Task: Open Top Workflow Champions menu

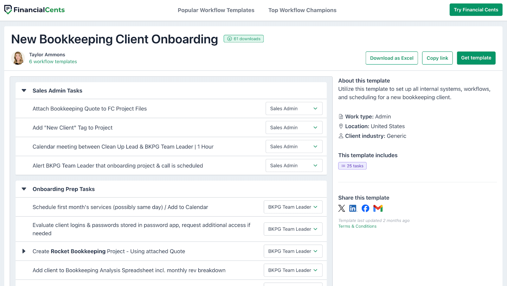Action: click(x=302, y=10)
